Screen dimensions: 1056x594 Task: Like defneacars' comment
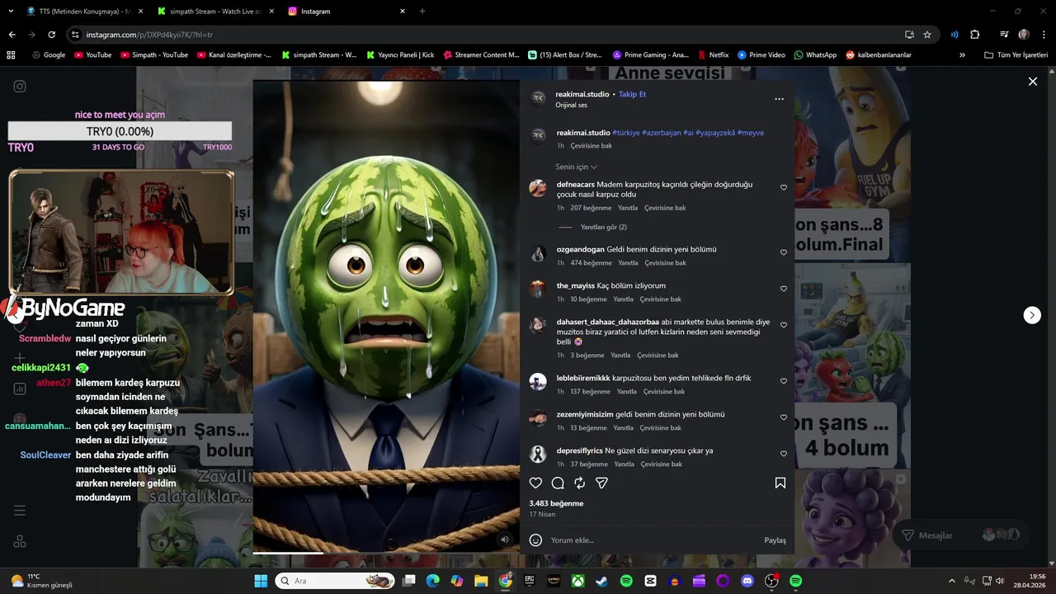point(783,187)
